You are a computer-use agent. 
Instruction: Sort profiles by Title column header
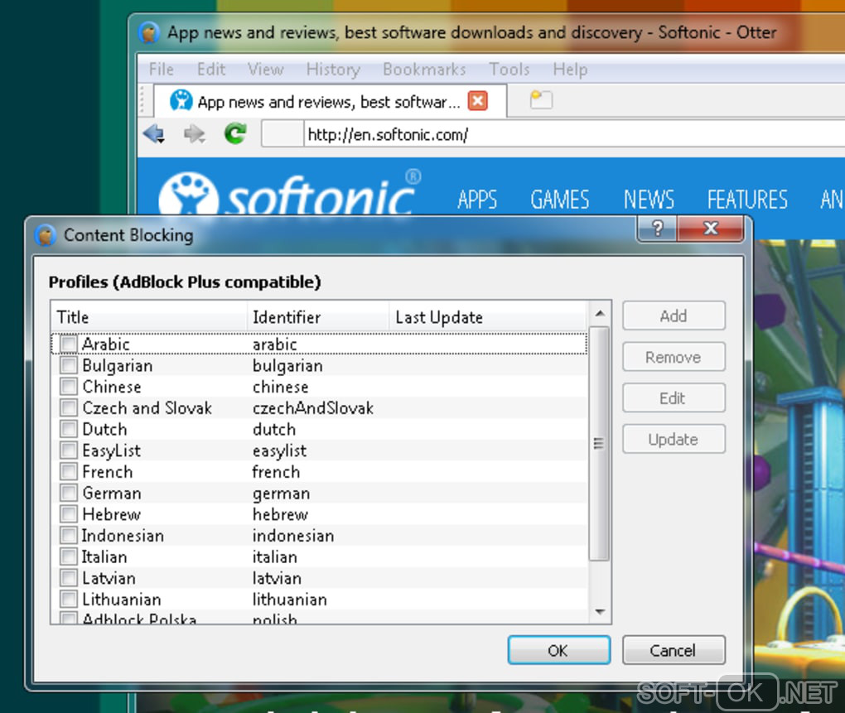point(149,316)
